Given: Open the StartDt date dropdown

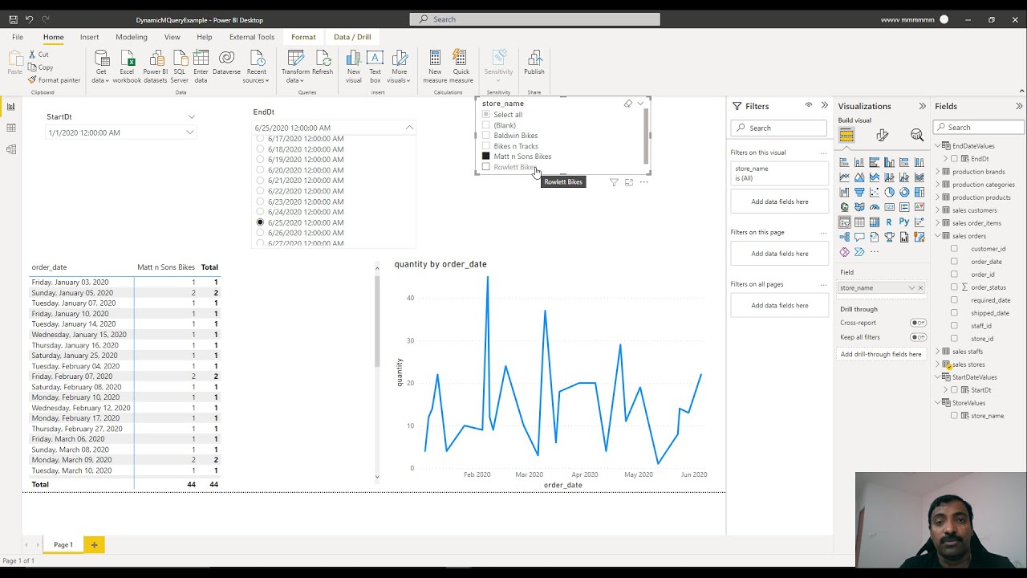Looking at the screenshot, I should (x=190, y=132).
